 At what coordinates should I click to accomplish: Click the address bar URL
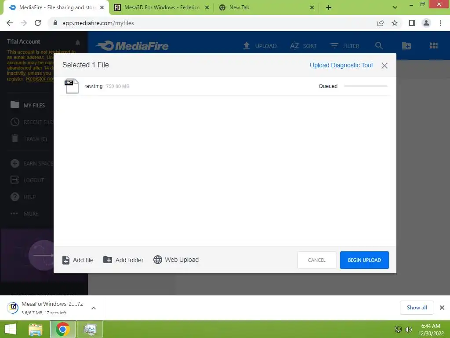98,23
